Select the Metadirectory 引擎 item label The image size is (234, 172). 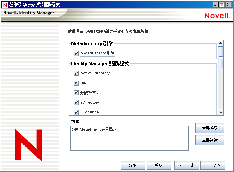click(97, 53)
